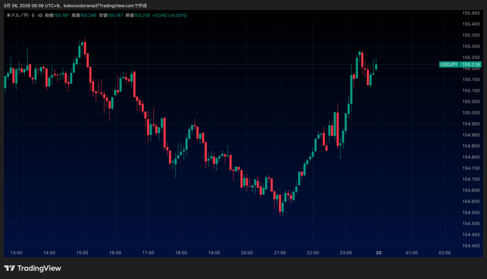Click the green USDJPY symbol label
Image resolution: width=487 pixels, height=279 pixels.
click(x=449, y=65)
